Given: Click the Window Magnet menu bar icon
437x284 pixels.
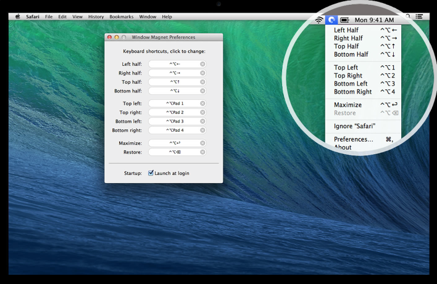Looking at the screenshot, I should [x=331, y=20].
